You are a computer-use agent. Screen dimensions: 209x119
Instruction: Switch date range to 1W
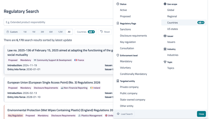click(25, 32)
